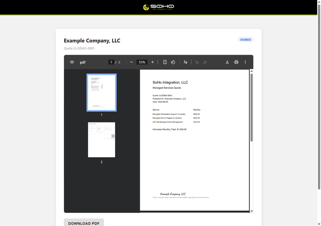Click the pdf file title

pyautogui.click(x=83, y=62)
